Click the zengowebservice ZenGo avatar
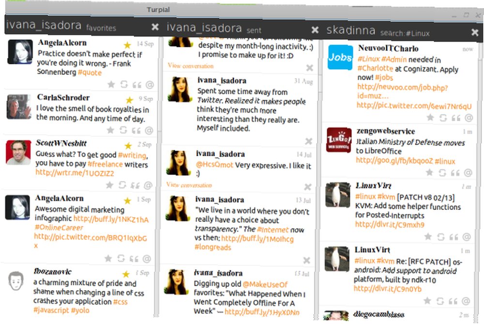 point(339,140)
